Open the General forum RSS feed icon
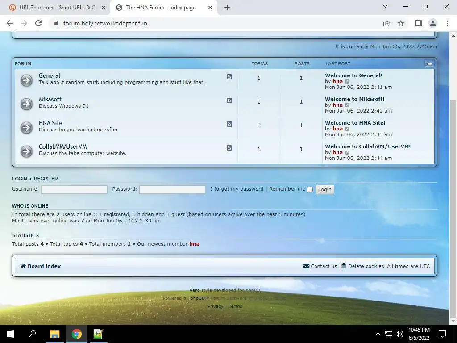This screenshot has height=343, width=457. [229, 77]
